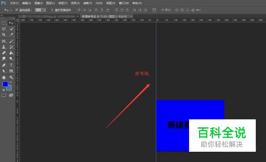Open the Move tool preset picker arrow
This screenshot has height=162, width=266.
coord(11,10)
